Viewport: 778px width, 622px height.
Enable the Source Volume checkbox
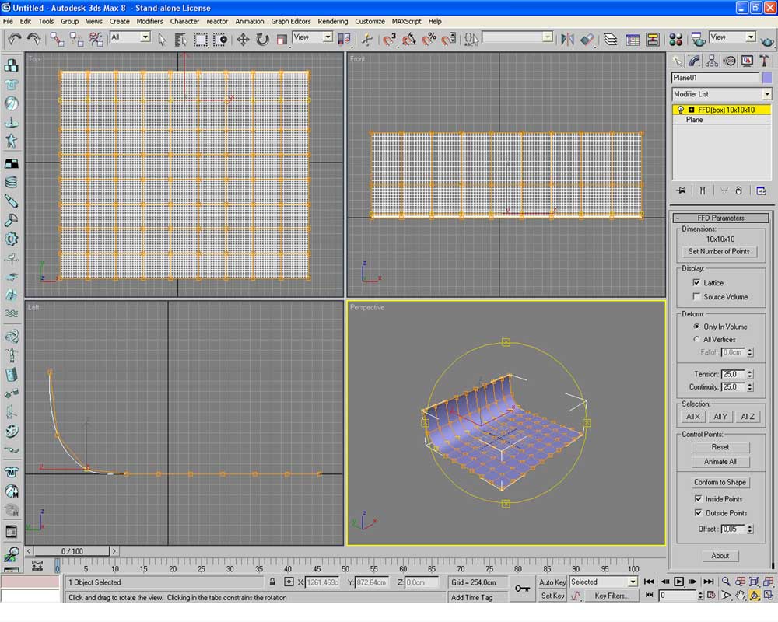(696, 297)
